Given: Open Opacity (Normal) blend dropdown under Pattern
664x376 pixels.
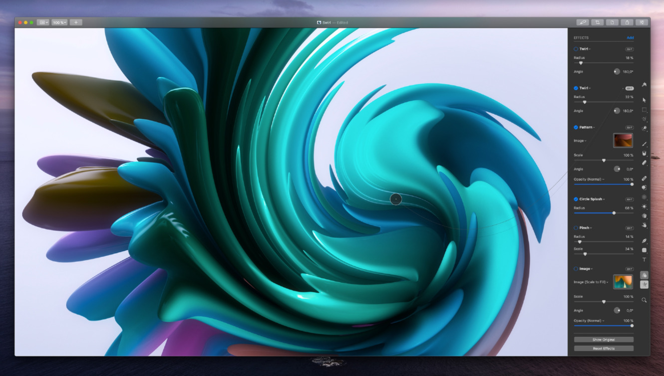Looking at the screenshot, I should 589,180.
